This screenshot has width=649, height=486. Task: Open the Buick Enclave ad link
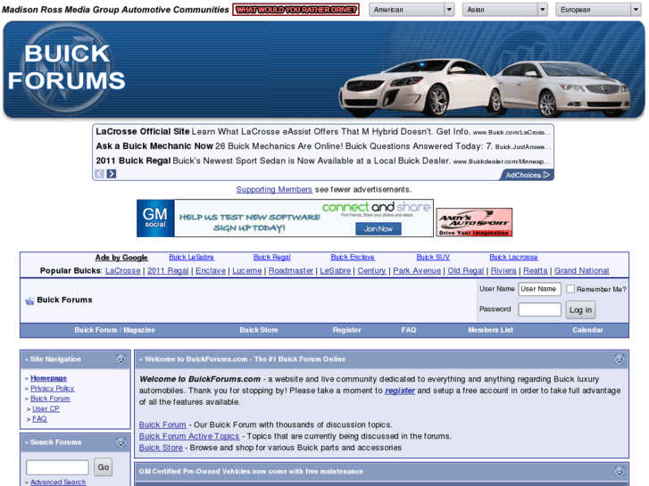click(x=353, y=258)
